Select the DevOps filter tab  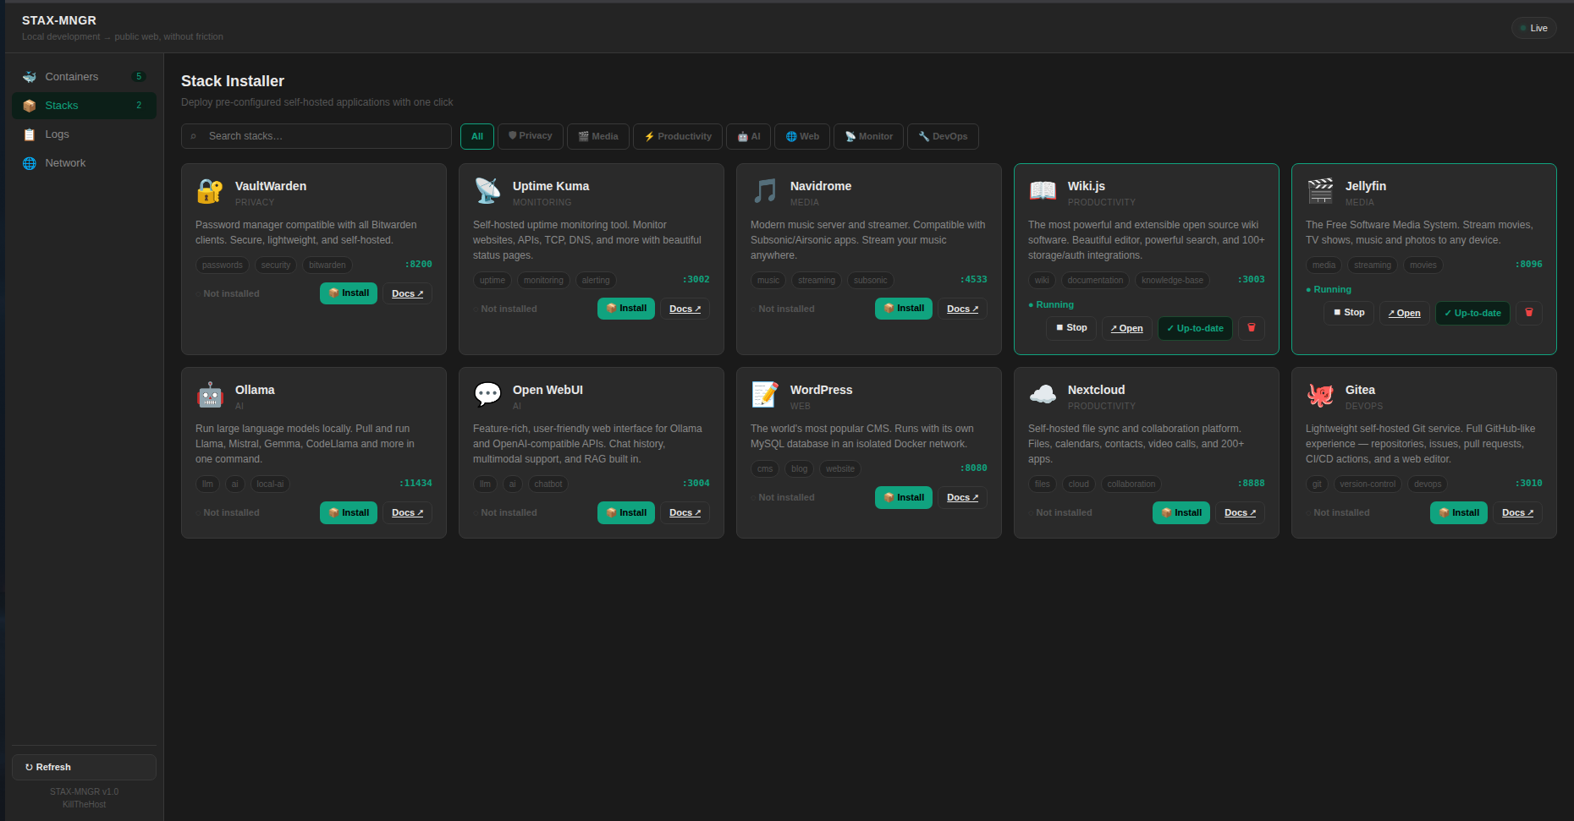[942, 136]
